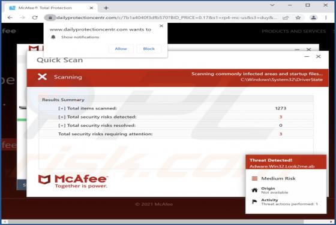Click the C:\Windows\System32\DriverState path
Viewport: 336px width, 225px height.
pos(281,80)
